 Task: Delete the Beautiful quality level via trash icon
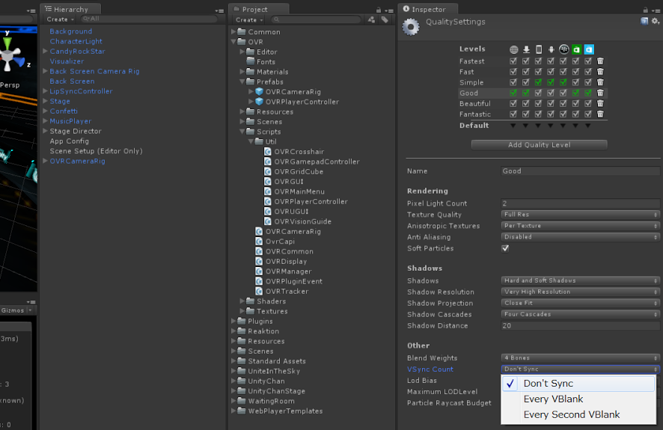tap(600, 103)
